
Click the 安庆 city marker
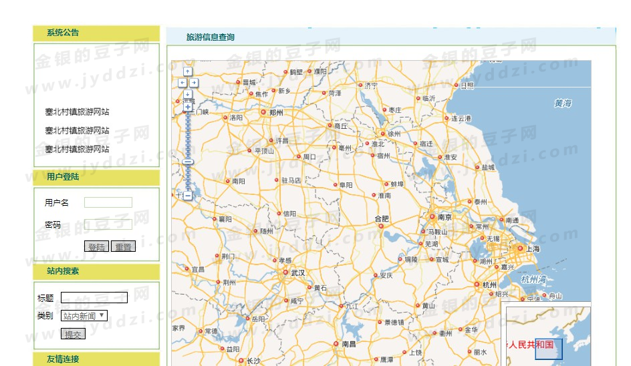(x=376, y=276)
